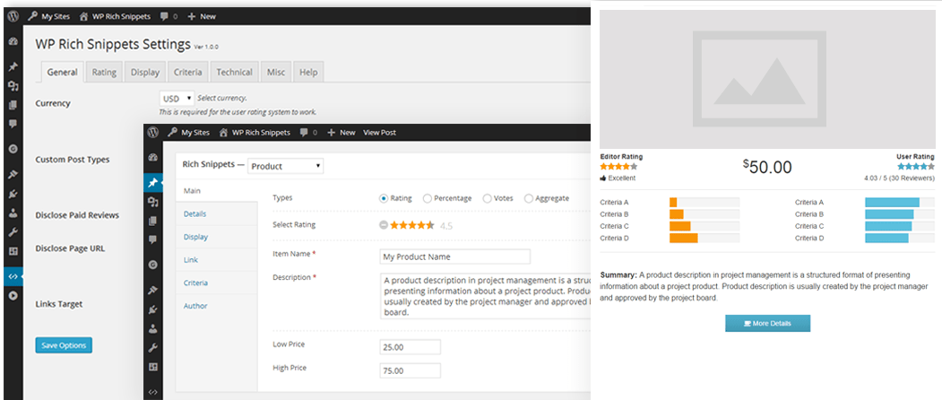Click the circular G icon in the settings window sidebar
Screen dimensions: 942x400
coord(13,149)
